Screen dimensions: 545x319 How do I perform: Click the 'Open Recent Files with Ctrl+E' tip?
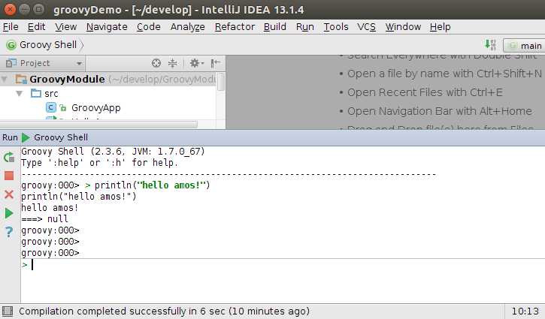point(425,92)
